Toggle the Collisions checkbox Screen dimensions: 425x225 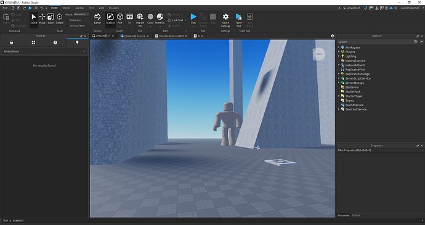[x=67, y=20]
